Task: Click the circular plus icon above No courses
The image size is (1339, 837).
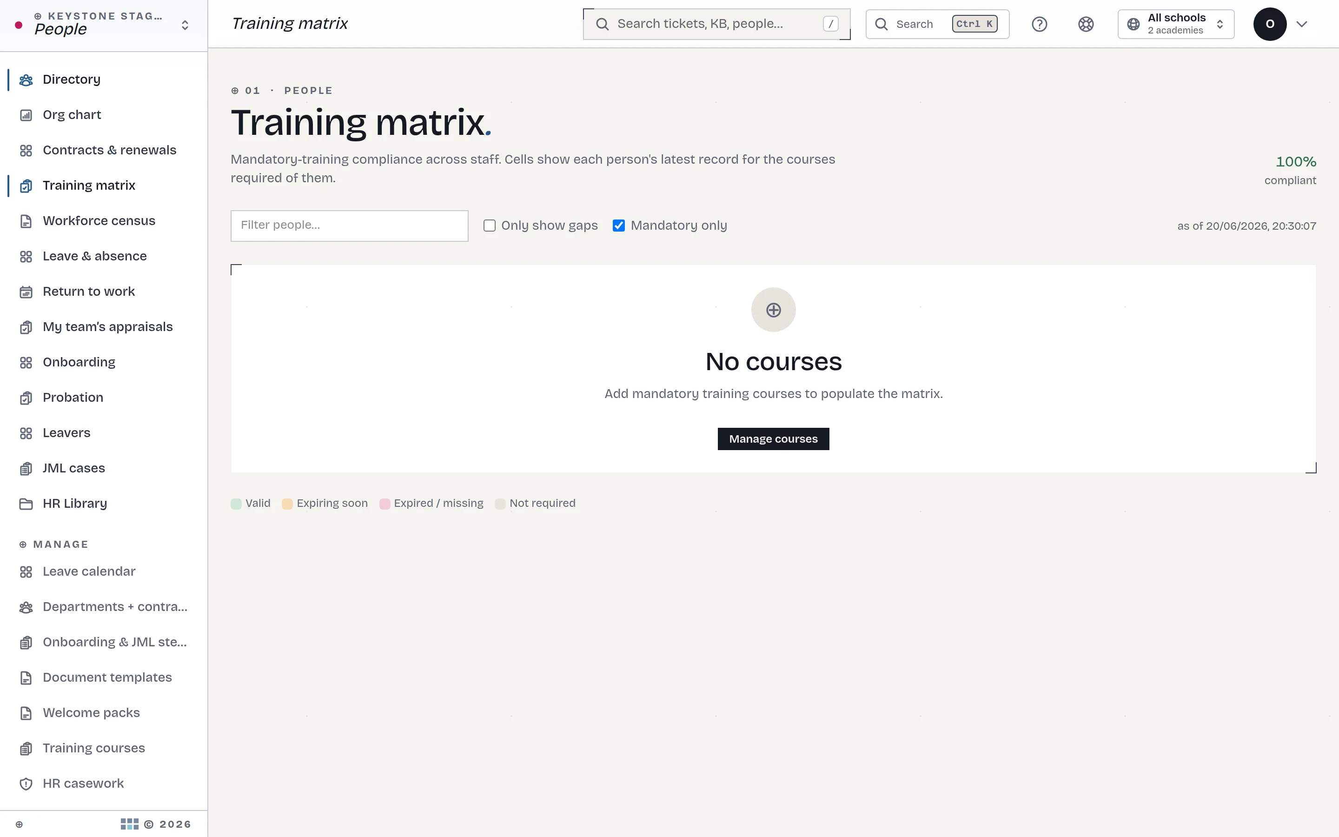Action: (x=774, y=310)
